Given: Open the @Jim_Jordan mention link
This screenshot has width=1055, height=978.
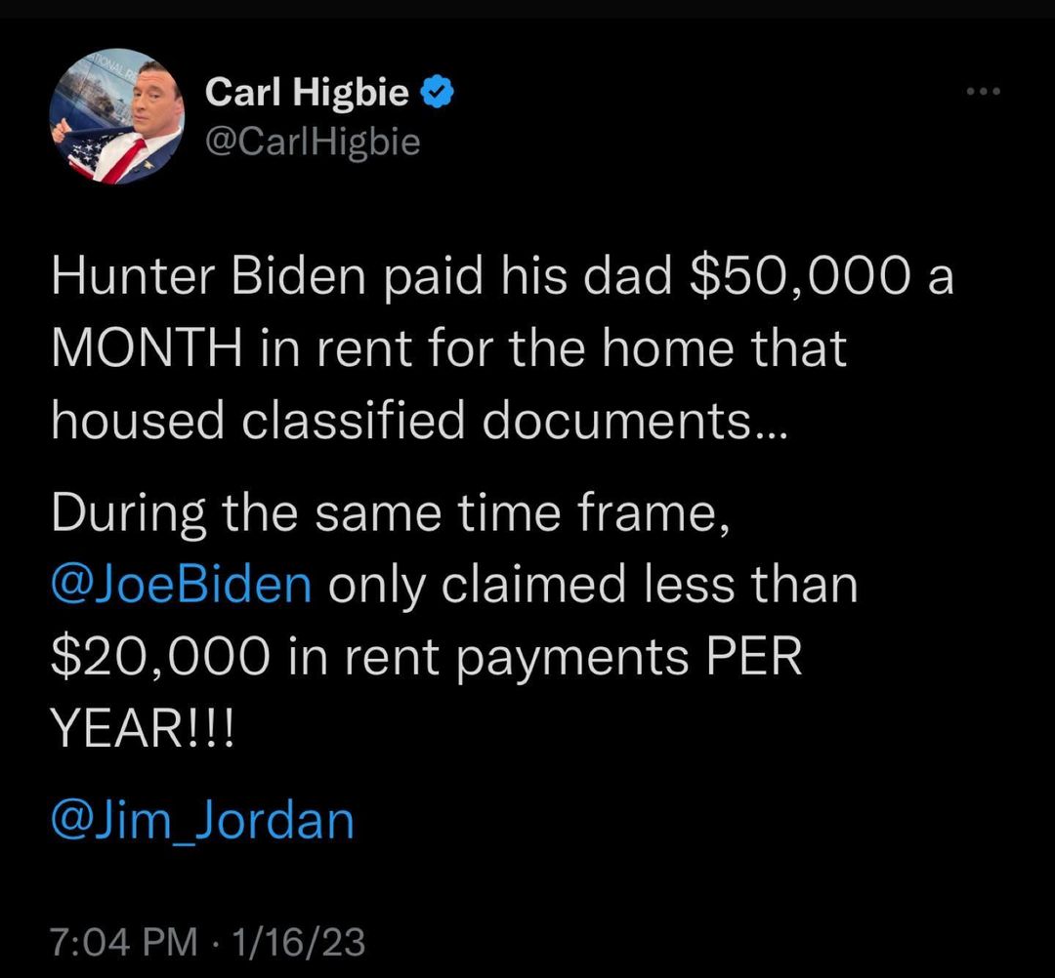Looking at the screenshot, I should pos(202,820).
